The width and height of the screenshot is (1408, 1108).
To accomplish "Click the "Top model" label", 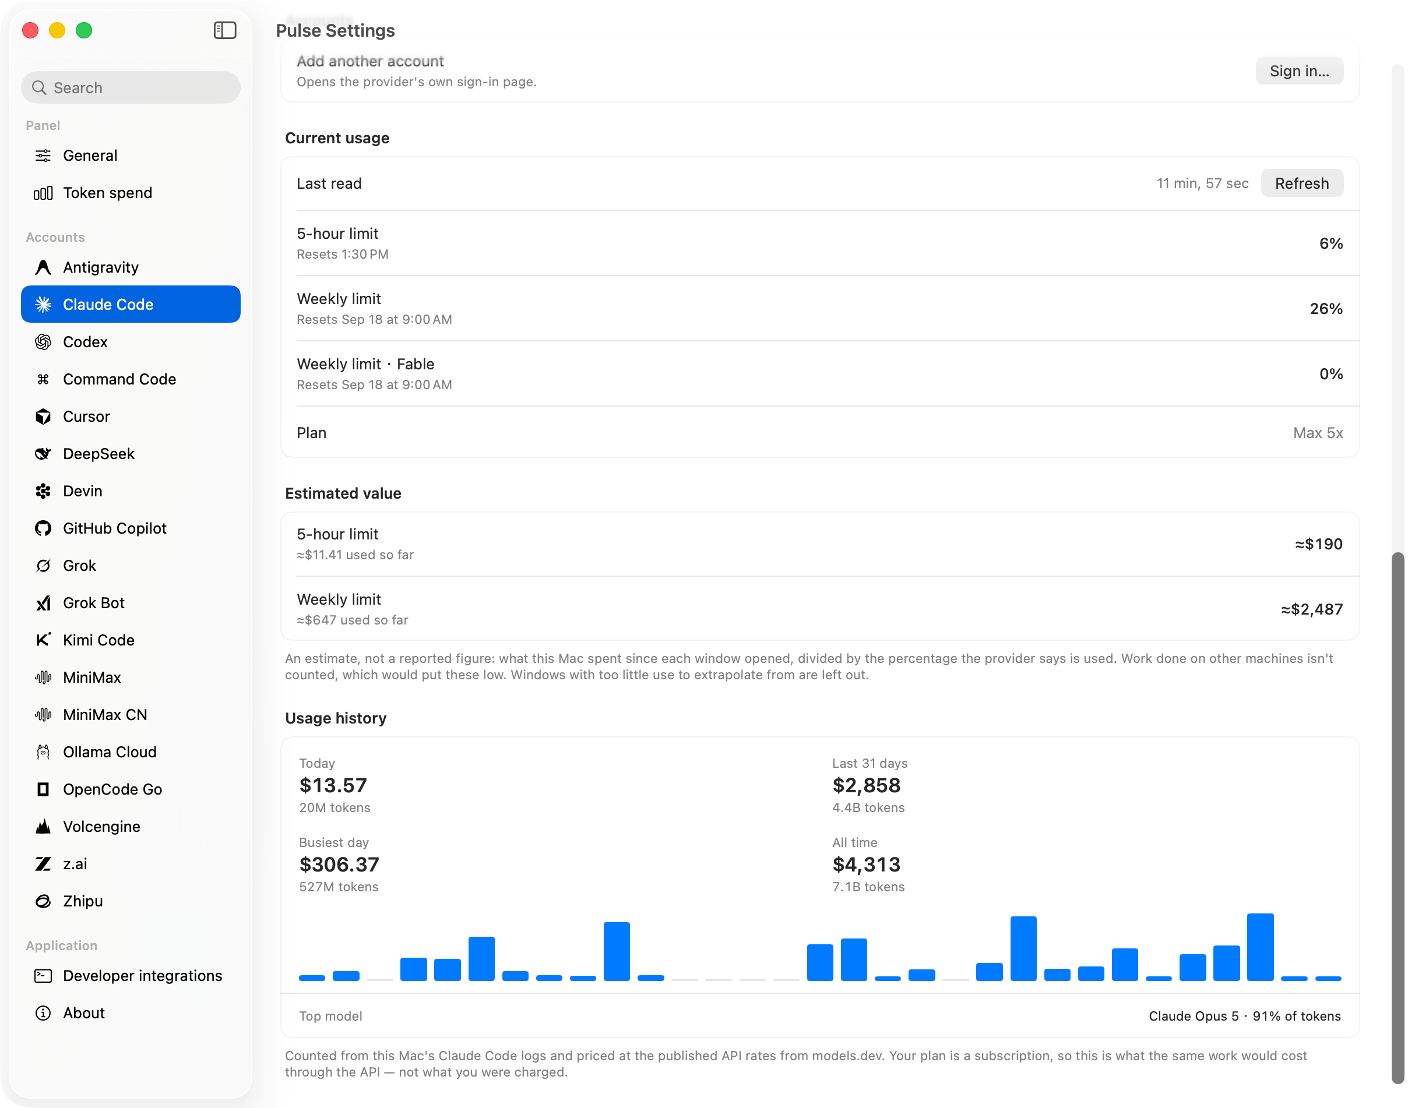I will pyautogui.click(x=330, y=1016).
